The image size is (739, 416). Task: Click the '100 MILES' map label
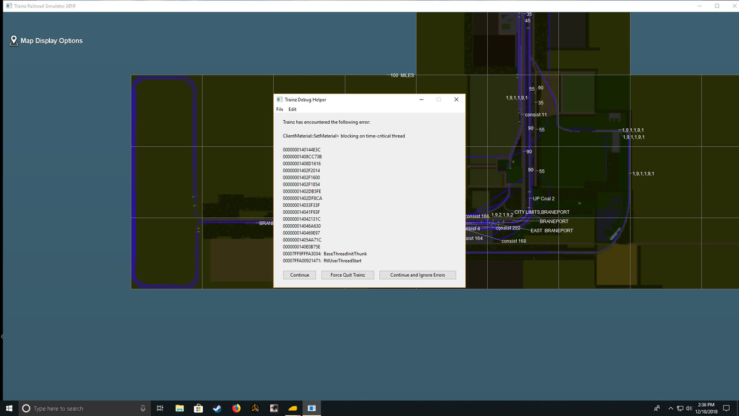click(x=402, y=76)
